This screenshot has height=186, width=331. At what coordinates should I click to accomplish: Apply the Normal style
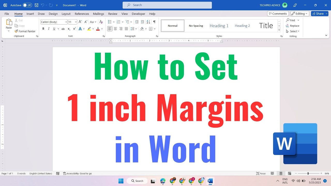[x=172, y=26]
